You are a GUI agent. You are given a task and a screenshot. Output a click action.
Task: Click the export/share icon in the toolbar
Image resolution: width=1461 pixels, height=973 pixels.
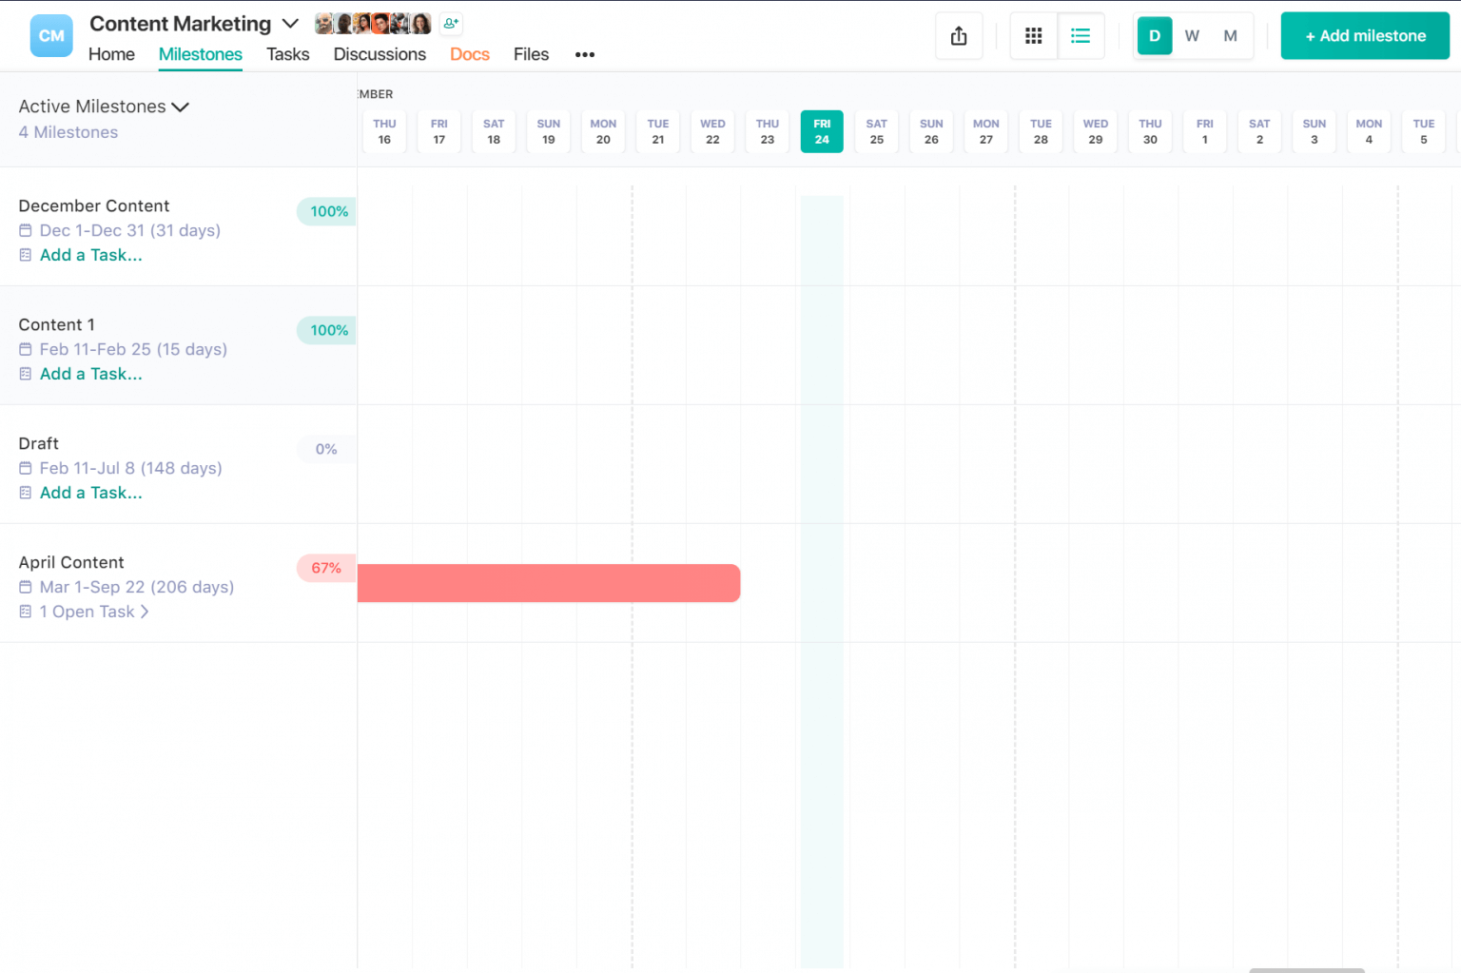pos(958,35)
